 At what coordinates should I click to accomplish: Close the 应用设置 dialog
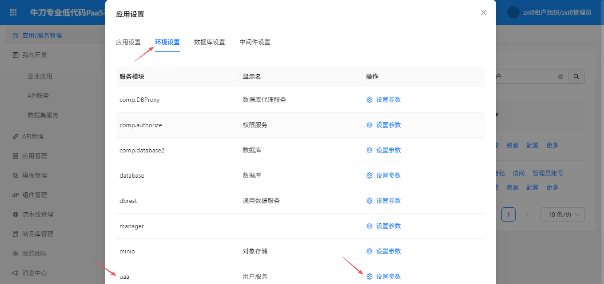click(x=484, y=12)
